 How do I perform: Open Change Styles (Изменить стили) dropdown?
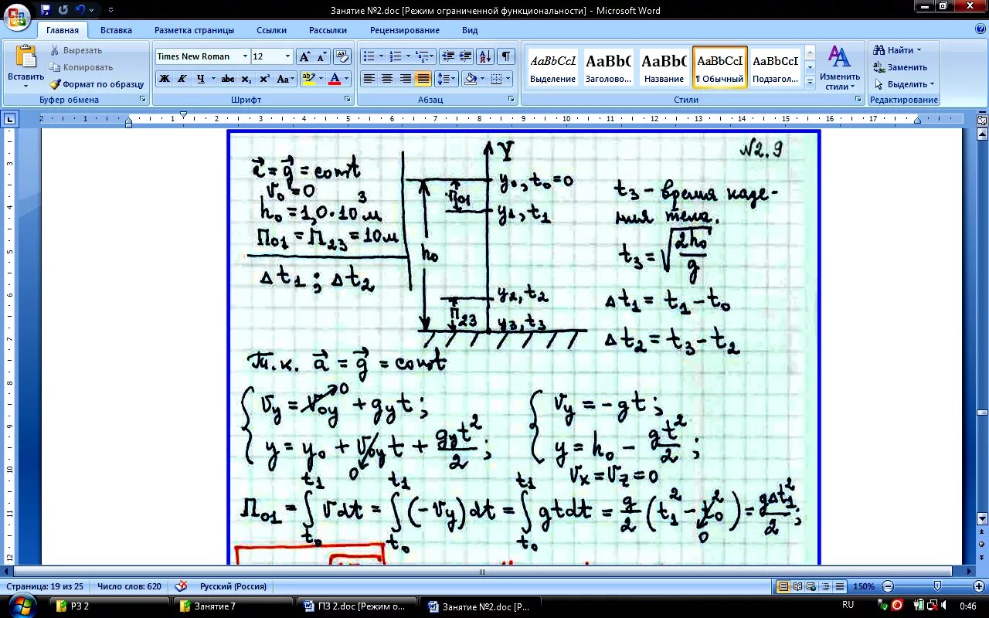(x=840, y=68)
